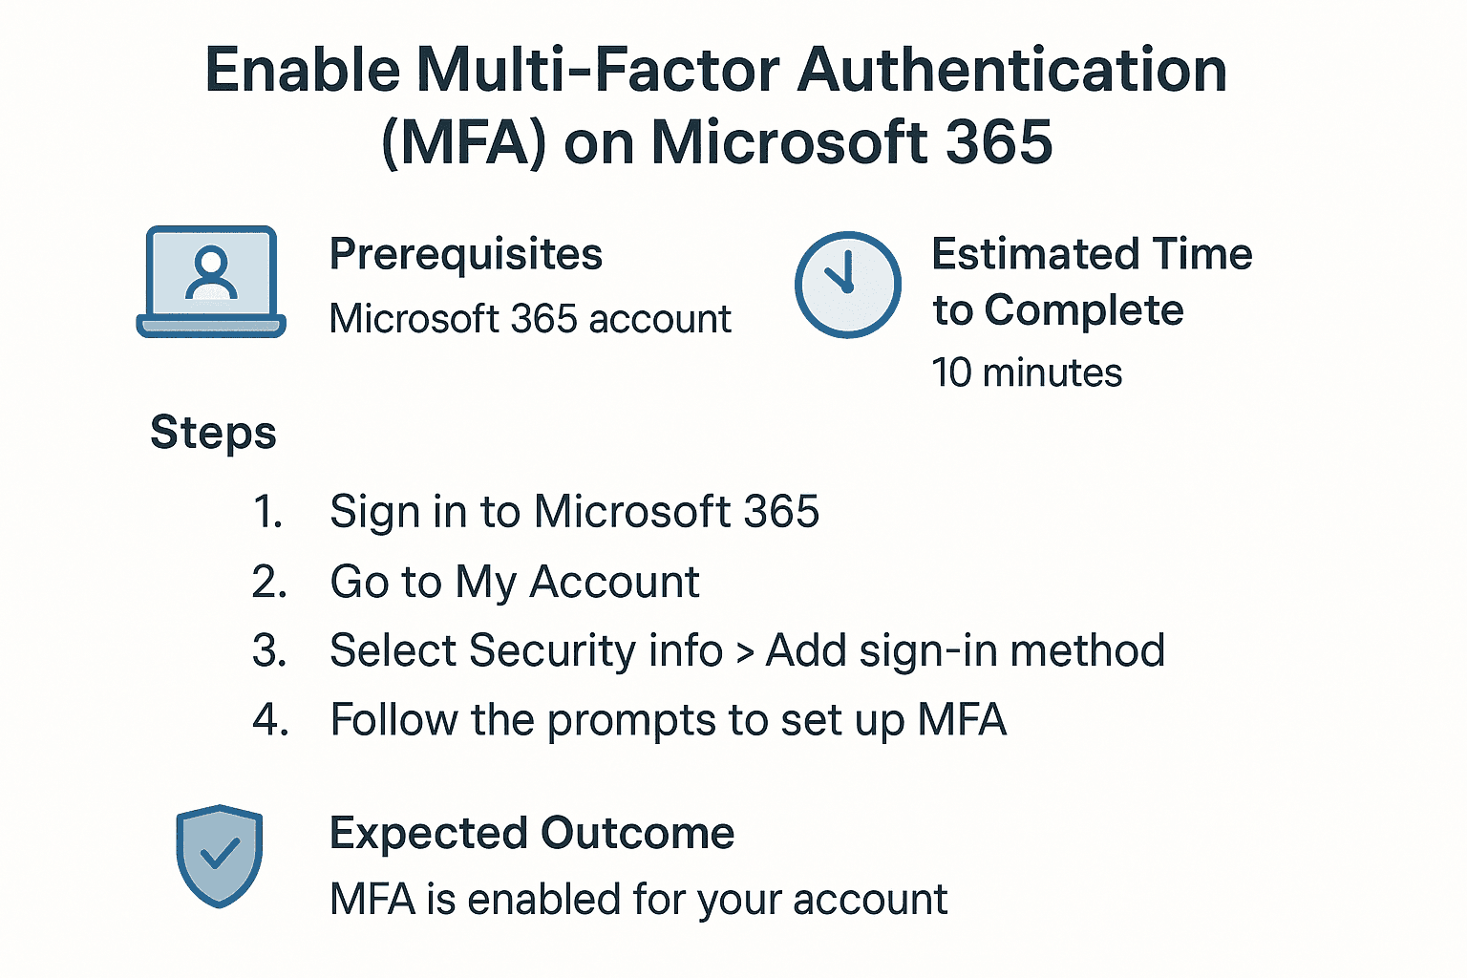1467x978 pixels.
Task: Click the MFA is enabled outcome text
Action: (638, 900)
